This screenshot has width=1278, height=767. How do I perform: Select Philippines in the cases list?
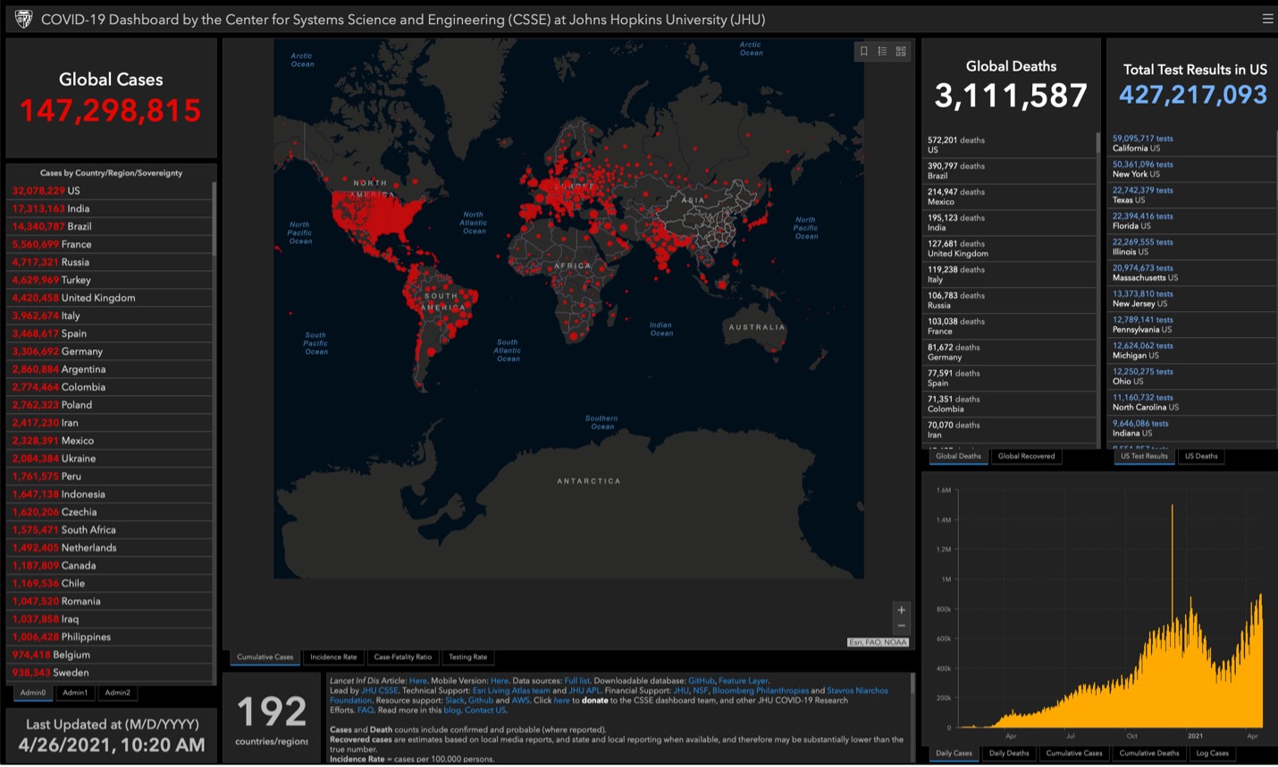pos(111,637)
